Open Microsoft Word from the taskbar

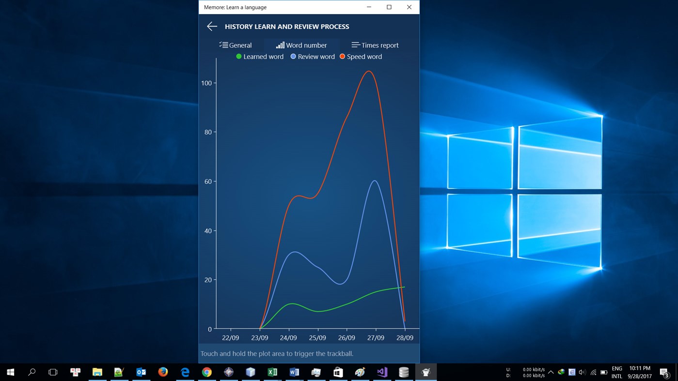click(x=294, y=372)
